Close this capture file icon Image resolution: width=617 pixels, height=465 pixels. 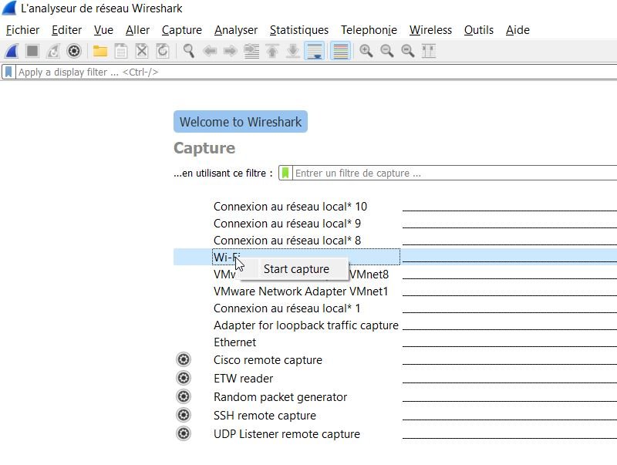click(x=142, y=51)
